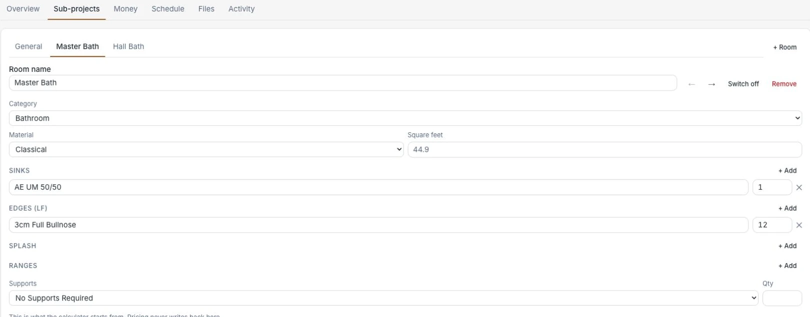810x317 pixels.
Task: Click Remove to delete this room
Action: point(784,84)
